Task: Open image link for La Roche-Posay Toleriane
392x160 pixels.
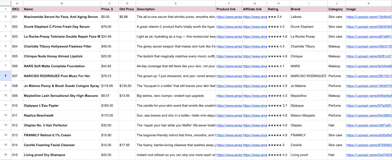Action: pyautogui.click(x=369, y=36)
